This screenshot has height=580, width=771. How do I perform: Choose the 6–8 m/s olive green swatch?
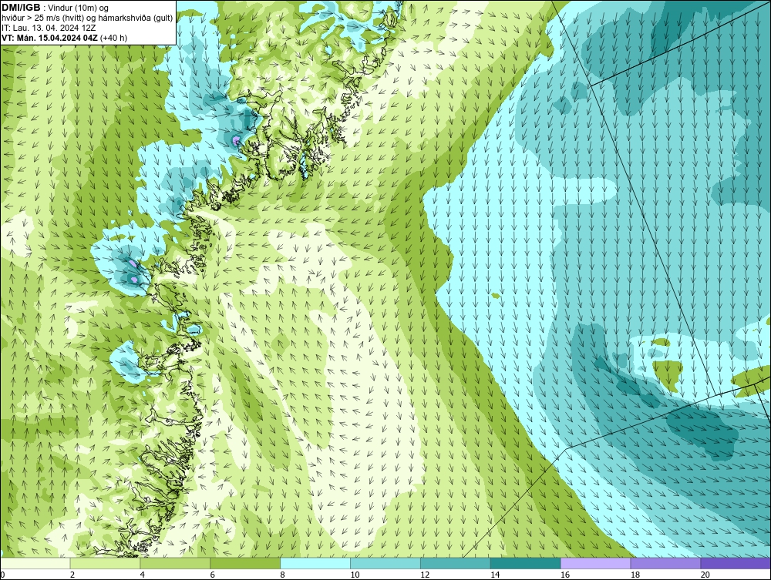point(245,563)
